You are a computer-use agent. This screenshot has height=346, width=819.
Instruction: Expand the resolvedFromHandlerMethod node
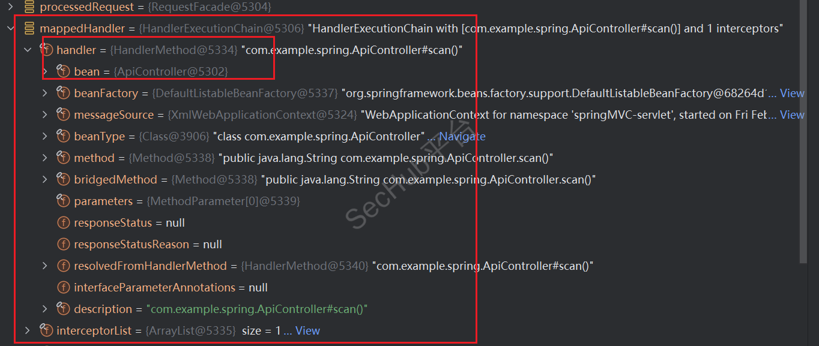[44, 266]
